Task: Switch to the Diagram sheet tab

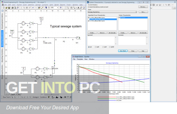Action: 13,94
